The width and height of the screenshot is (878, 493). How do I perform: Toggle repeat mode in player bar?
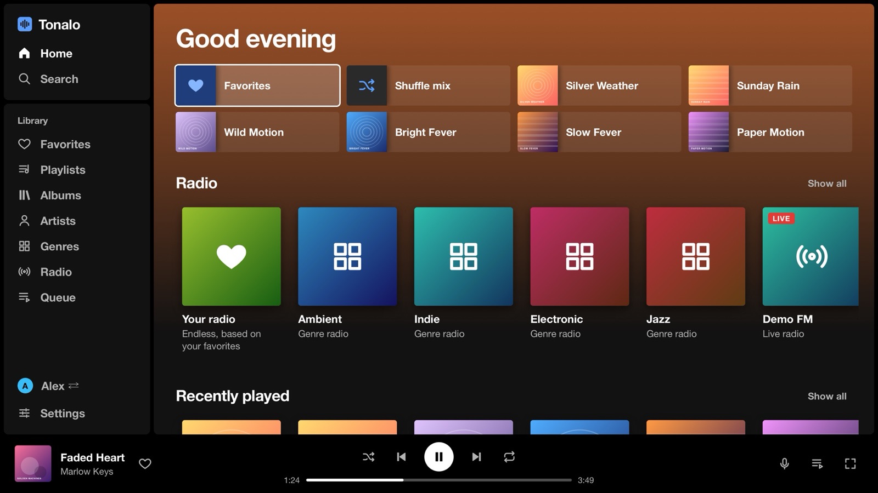[x=509, y=457]
